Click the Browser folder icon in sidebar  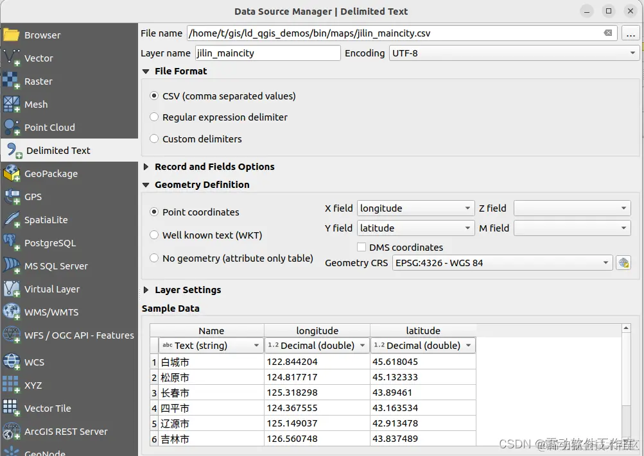(11, 35)
